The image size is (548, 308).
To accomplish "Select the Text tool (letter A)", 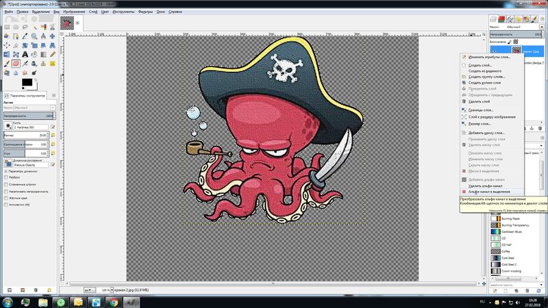I will [25, 54].
